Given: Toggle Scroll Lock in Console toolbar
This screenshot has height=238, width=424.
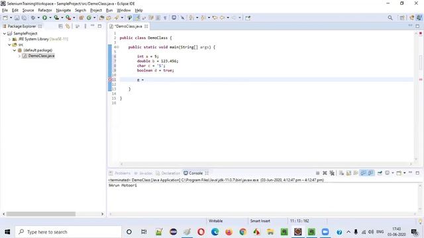Looking at the screenshot, I should pyautogui.click(x=348, y=173).
